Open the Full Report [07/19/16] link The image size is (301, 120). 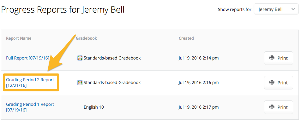click(28, 58)
